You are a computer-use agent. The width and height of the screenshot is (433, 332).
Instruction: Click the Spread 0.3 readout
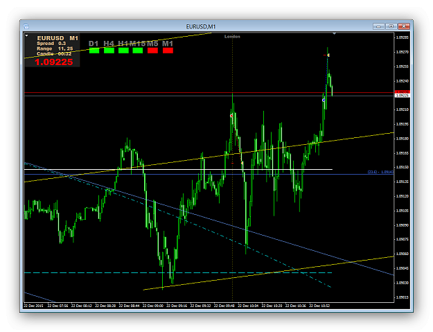coord(51,44)
